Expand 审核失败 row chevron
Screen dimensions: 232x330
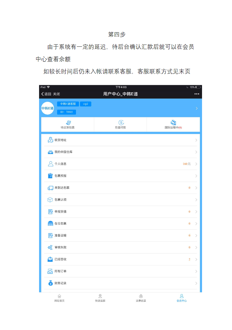[196, 248]
